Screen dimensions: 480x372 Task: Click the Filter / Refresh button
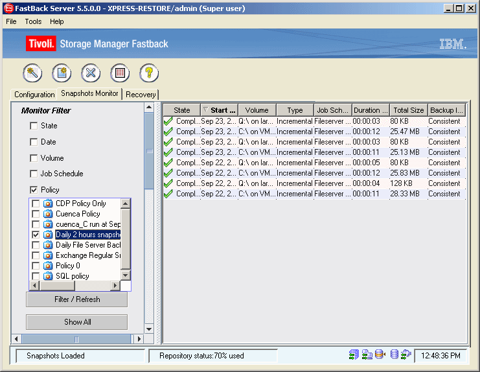tap(77, 299)
